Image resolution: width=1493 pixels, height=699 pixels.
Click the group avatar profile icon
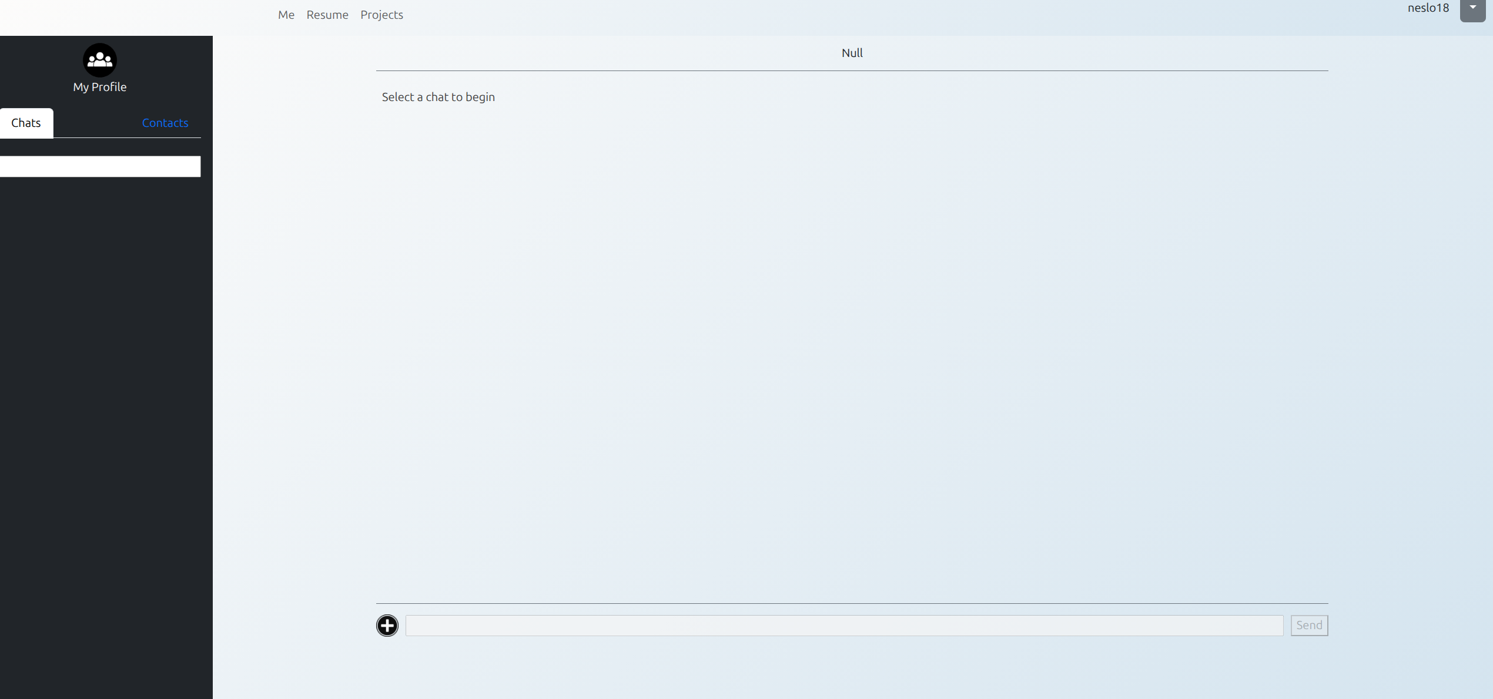99,60
